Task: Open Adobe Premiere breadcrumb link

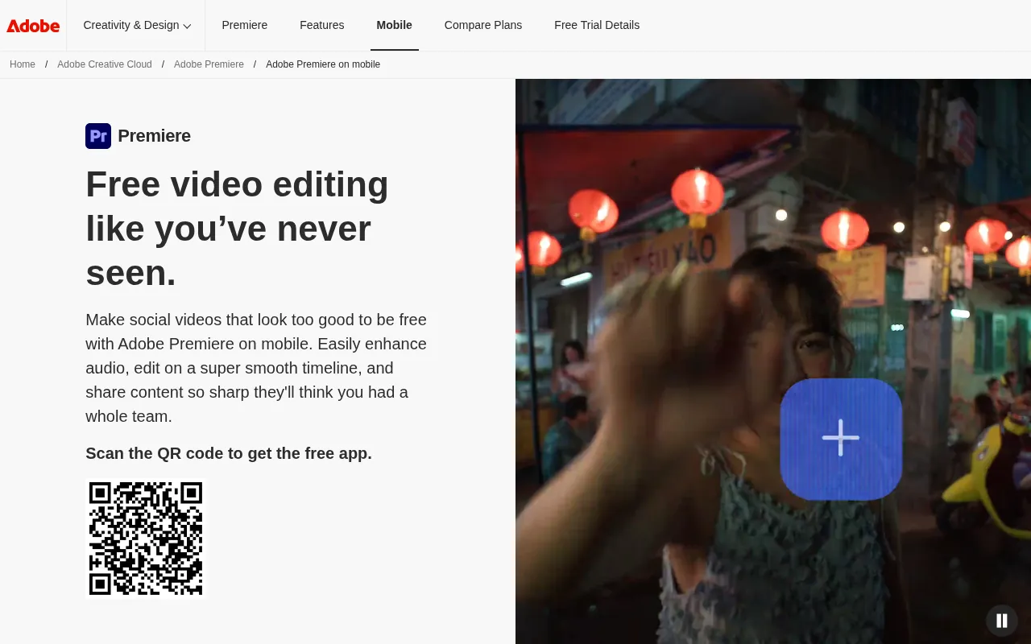Action: 209,64
